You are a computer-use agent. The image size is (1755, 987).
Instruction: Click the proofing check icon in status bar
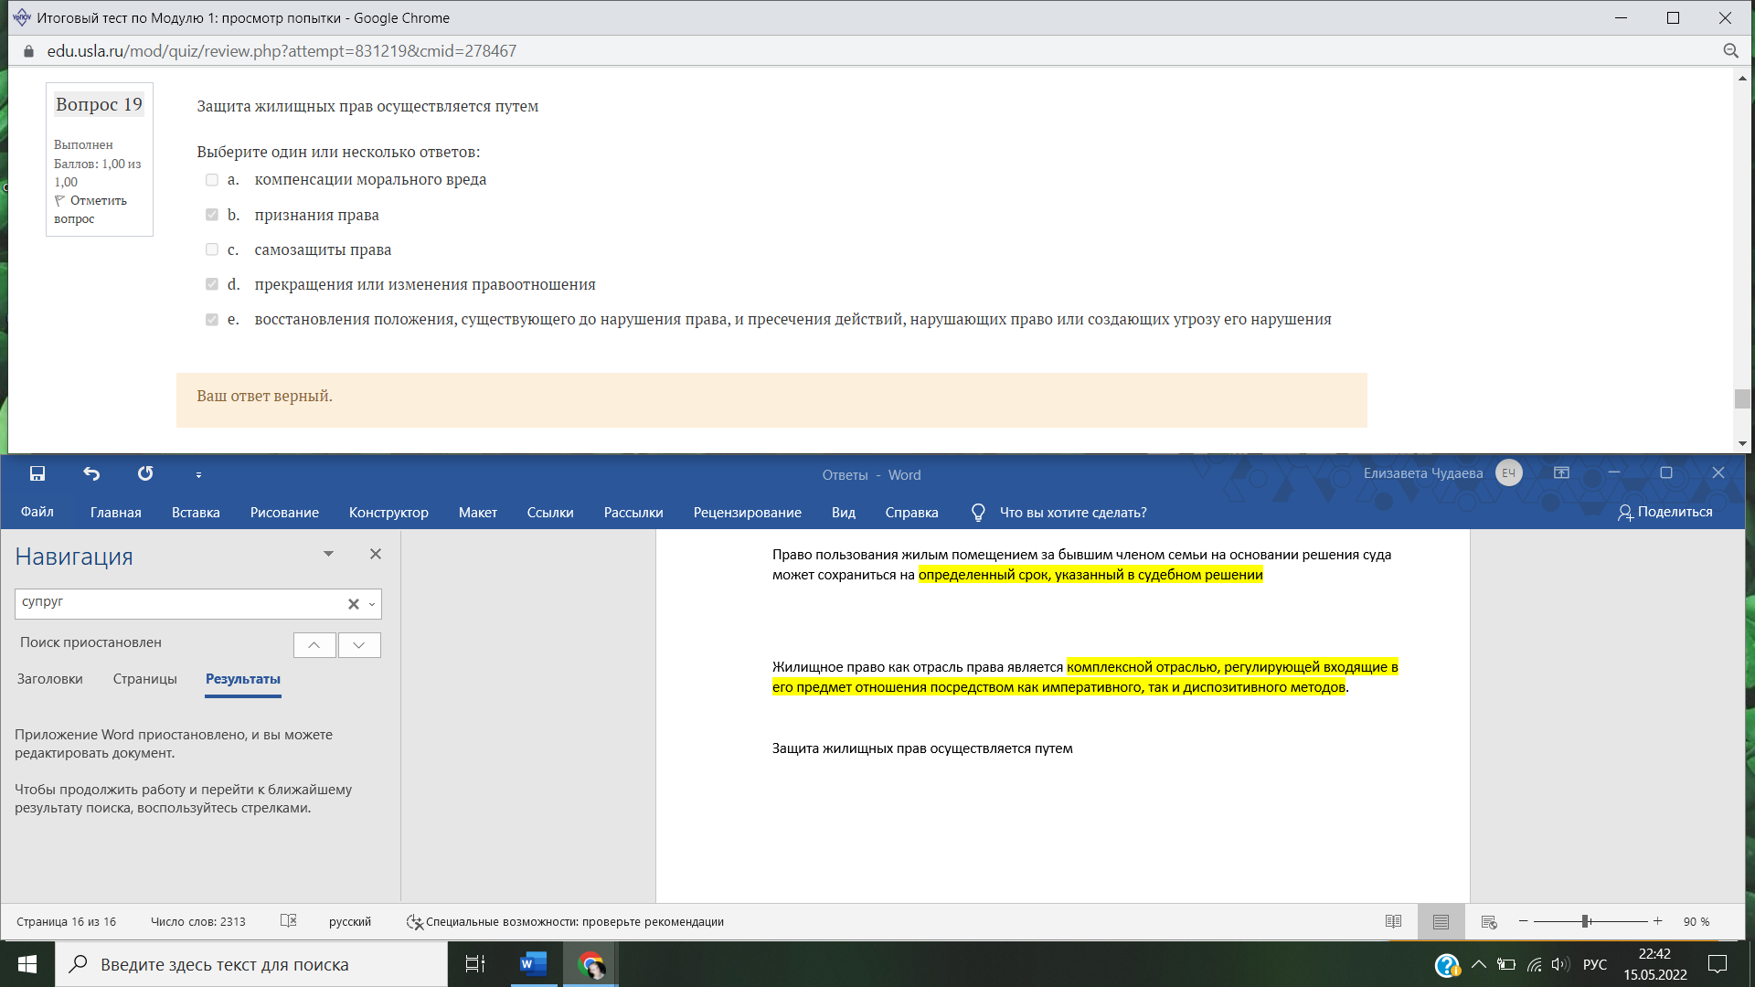coord(289,921)
